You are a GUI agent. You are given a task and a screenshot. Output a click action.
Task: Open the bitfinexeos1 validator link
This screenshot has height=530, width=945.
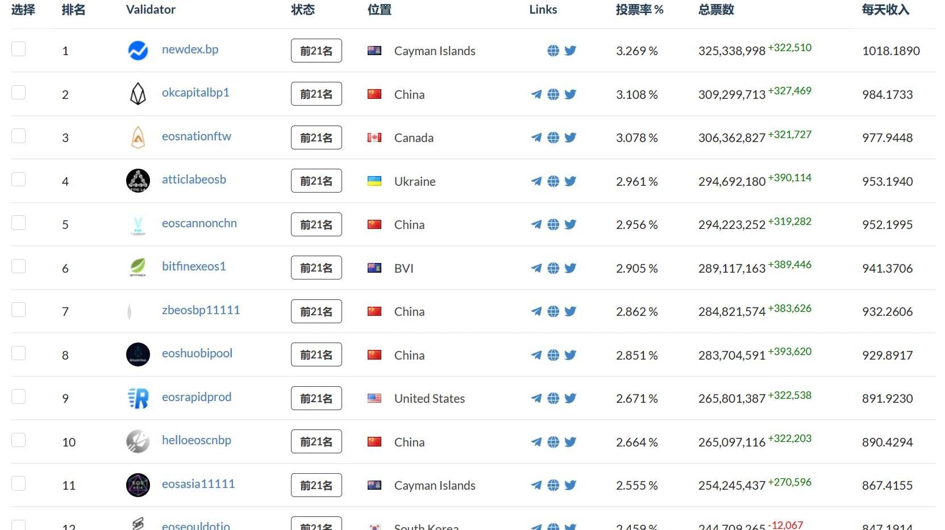point(194,266)
